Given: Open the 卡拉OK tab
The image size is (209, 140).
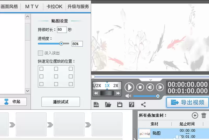Looking at the screenshot, I should pos(54,6).
